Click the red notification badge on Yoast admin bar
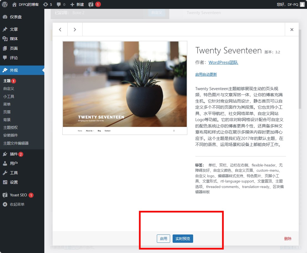 [98, 4]
